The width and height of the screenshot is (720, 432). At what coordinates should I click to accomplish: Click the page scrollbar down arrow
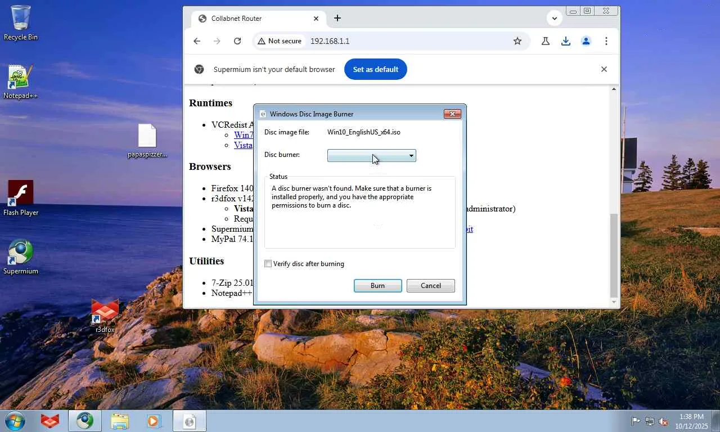pyautogui.click(x=614, y=302)
